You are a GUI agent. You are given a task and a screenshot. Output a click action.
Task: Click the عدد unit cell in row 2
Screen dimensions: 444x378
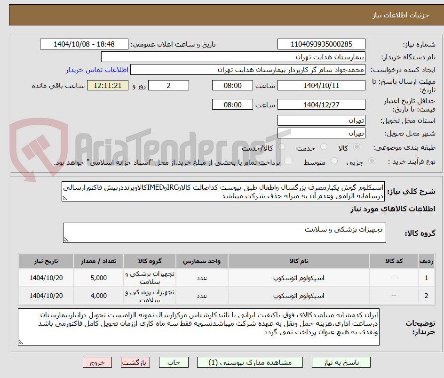[x=202, y=296]
